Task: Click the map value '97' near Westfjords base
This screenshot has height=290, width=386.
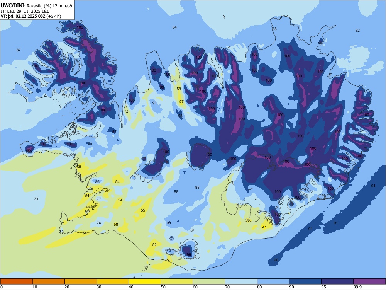Action: pos(114,132)
